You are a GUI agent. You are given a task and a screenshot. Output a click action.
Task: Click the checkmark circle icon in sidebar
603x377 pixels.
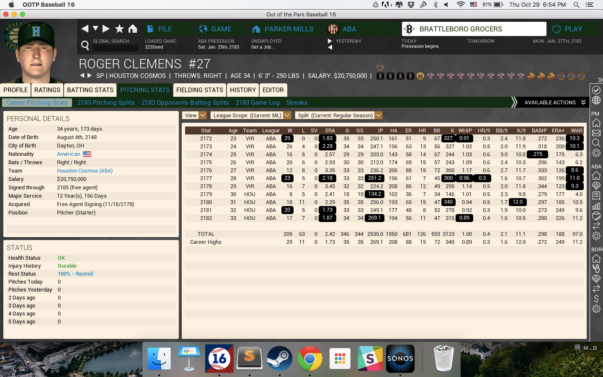tap(596, 90)
